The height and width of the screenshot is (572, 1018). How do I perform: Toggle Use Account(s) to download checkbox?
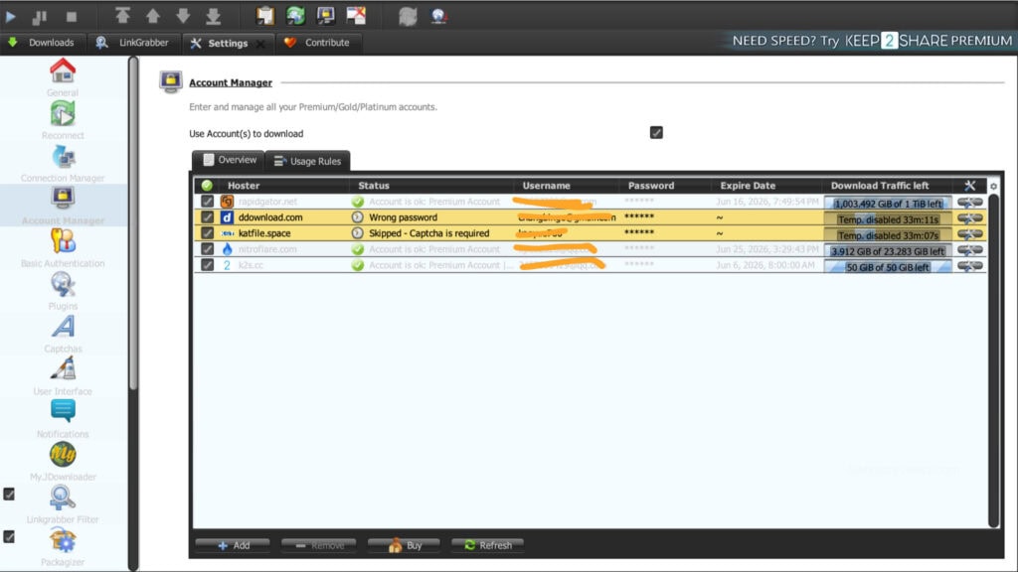[656, 133]
